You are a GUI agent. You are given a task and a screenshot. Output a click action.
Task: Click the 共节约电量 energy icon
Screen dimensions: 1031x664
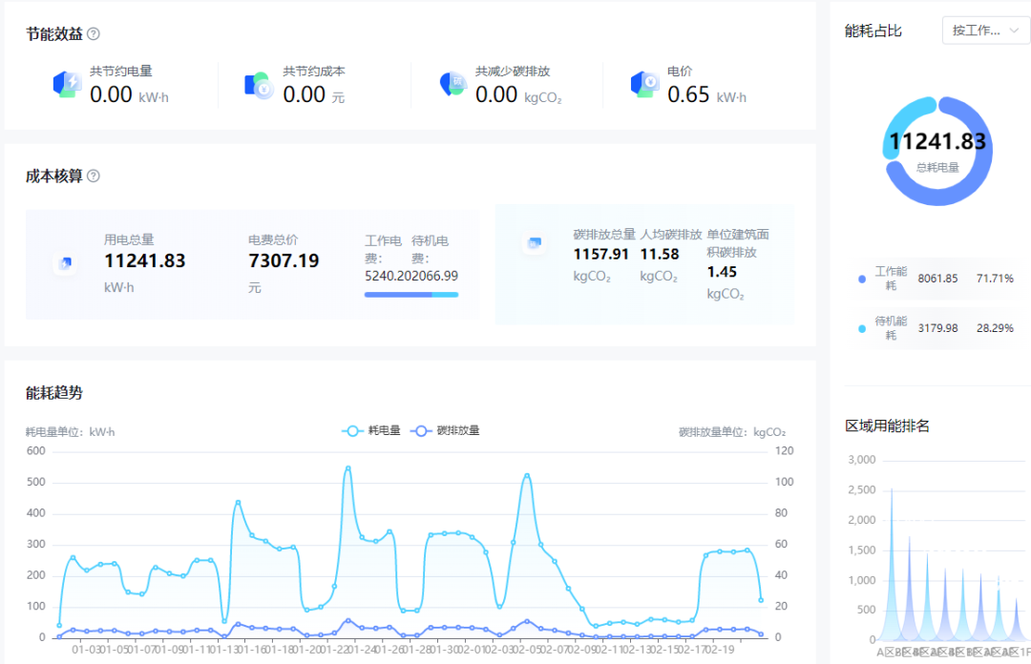(67, 84)
